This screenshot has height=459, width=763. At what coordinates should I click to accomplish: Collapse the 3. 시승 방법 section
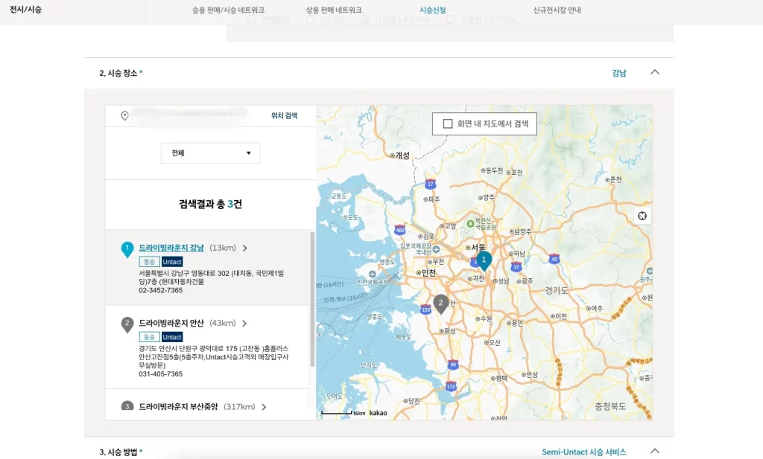pos(655,451)
